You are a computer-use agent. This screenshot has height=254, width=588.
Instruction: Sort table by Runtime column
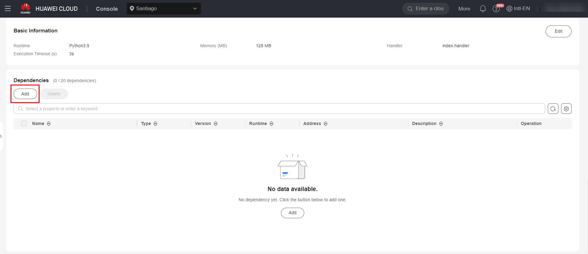tap(271, 123)
